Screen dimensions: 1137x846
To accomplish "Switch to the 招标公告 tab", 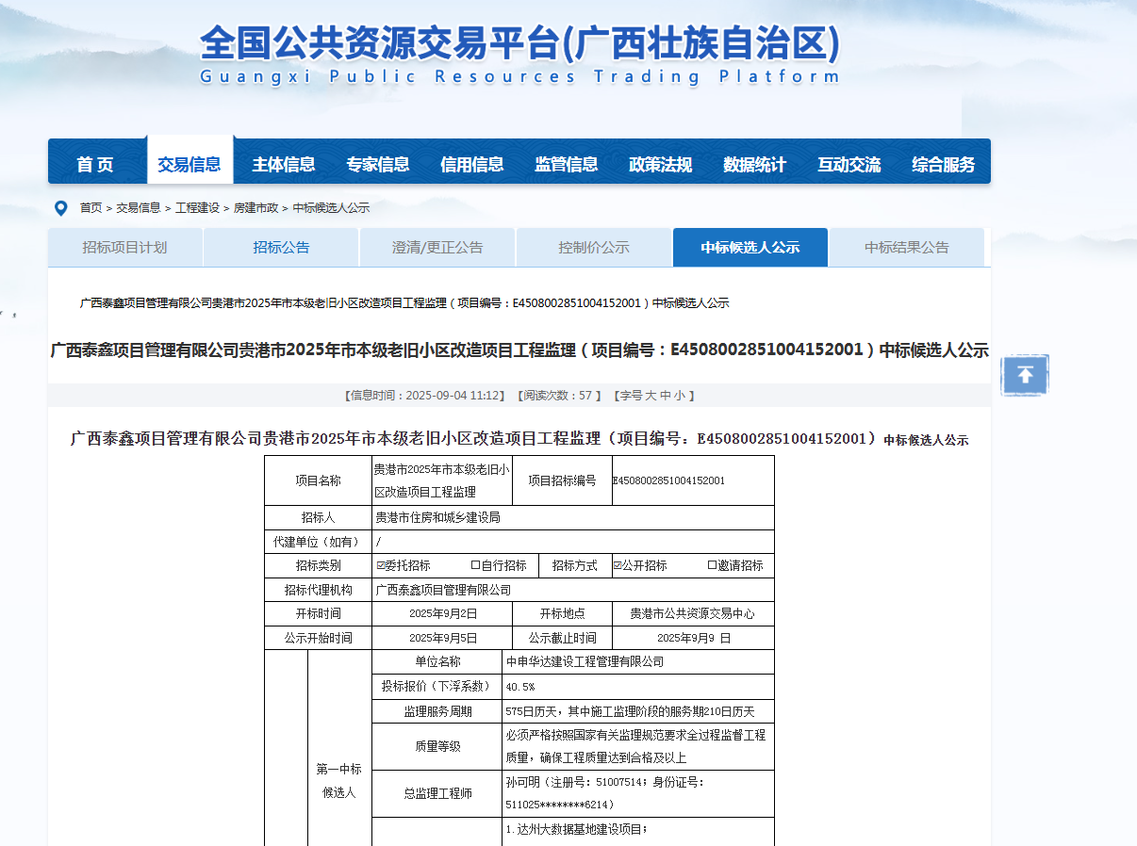I will 281,248.
